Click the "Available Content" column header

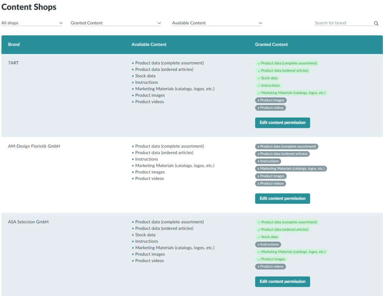(x=149, y=44)
